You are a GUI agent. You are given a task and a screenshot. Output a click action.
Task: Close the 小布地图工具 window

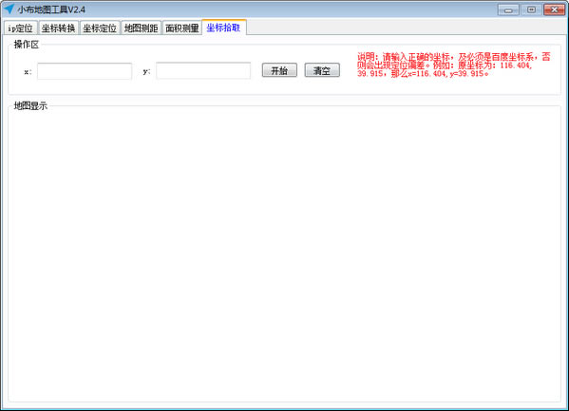(x=554, y=9)
